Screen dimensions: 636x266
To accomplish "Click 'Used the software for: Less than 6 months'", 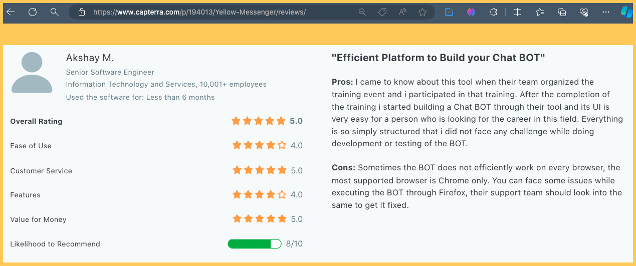I will [140, 97].
